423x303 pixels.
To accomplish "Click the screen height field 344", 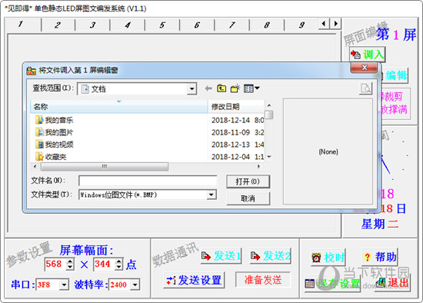I will pyautogui.click(x=104, y=264).
